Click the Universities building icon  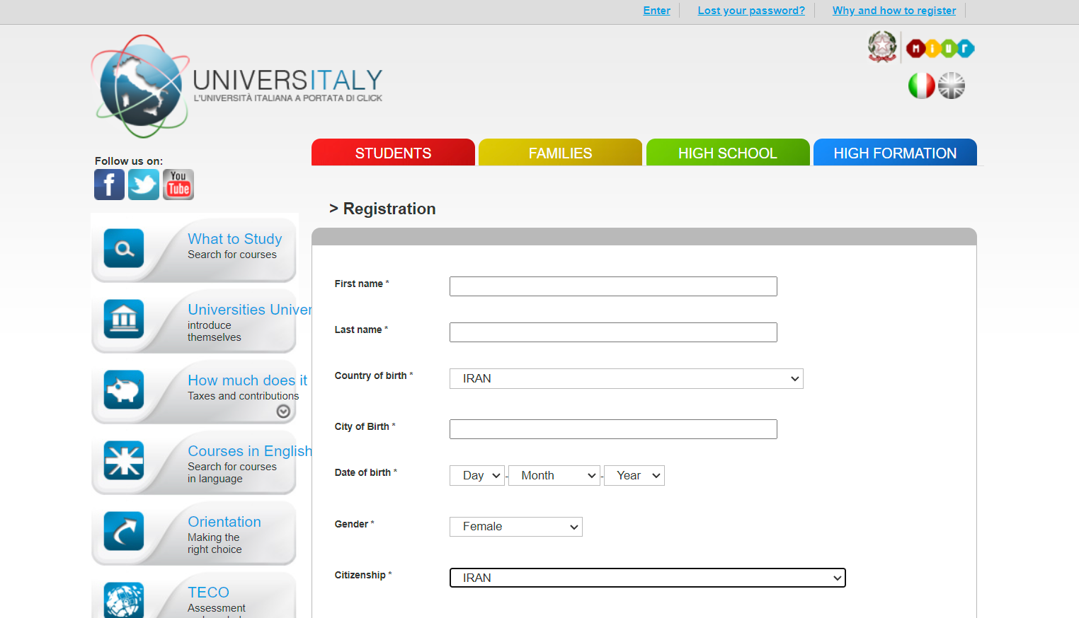click(x=124, y=319)
